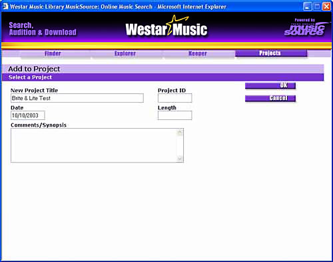
Task: Close the Internet Explorer window
Action: point(326,7)
